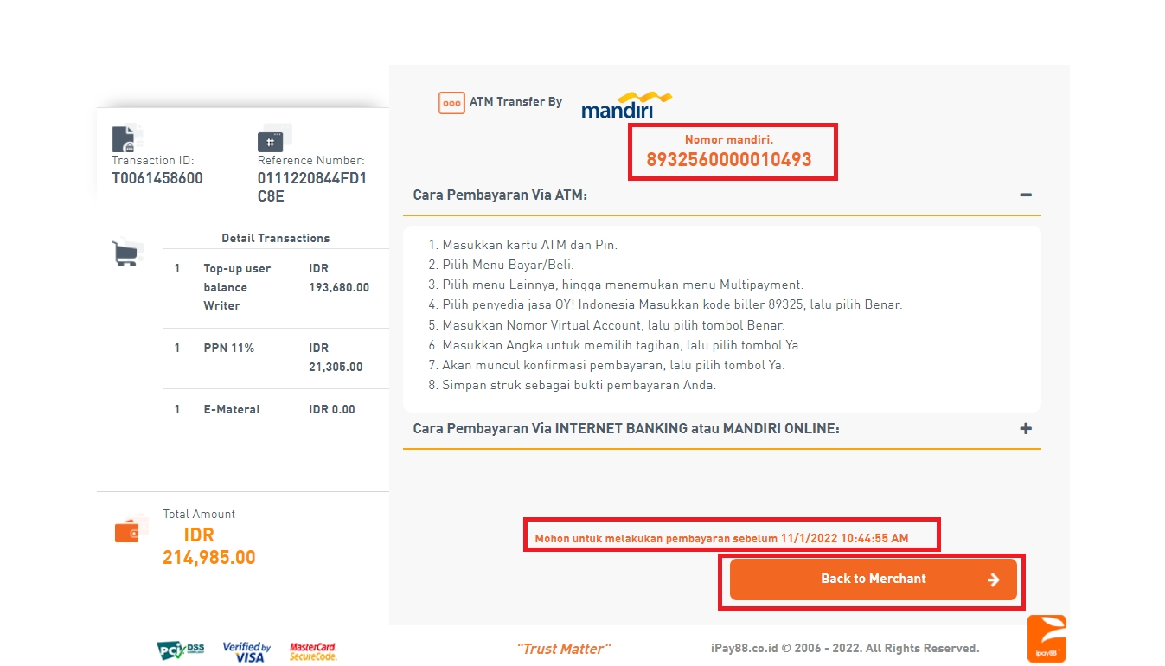Screen dimensions: 1165x666
Task: Click the Internet Banking or Mandiri Online heading
Action: click(625, 429)
